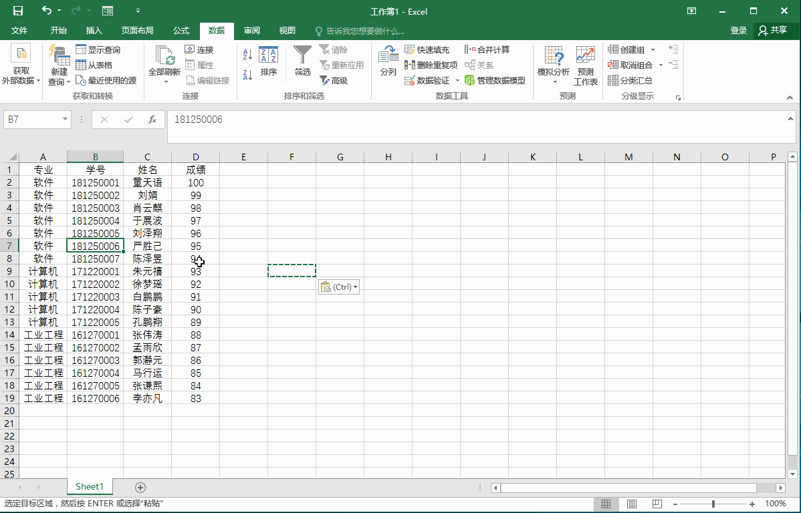Open the Paste Options (Ctrl) dropdown

pyautogui.click(x=339, y=287)
